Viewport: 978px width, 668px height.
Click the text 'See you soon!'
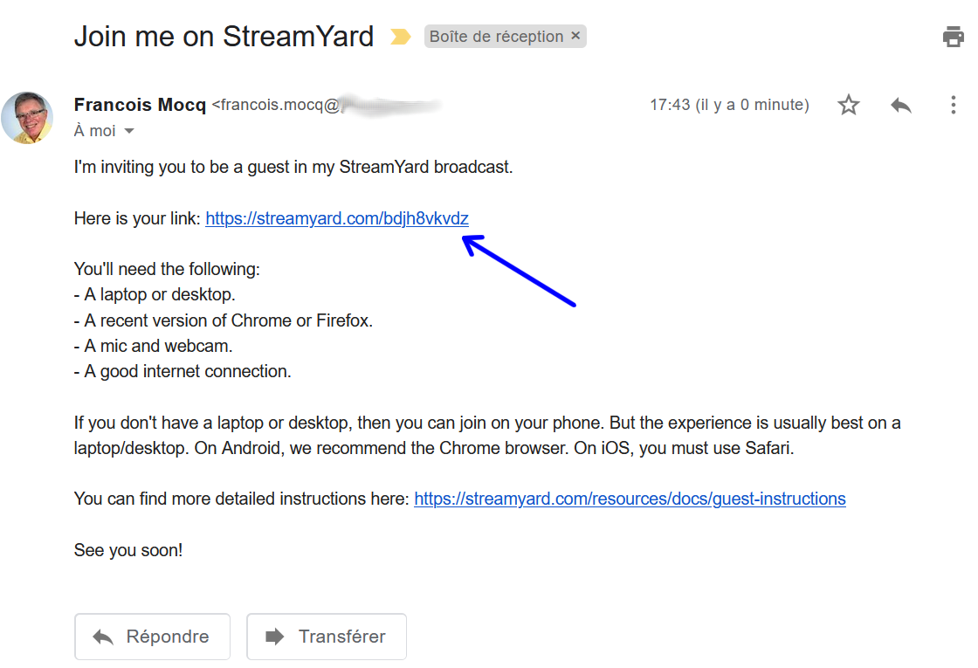tap(127, 550)
